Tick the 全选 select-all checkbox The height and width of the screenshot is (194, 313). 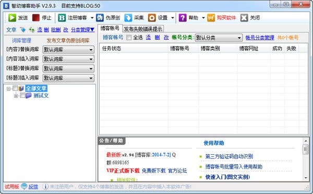tap(129, 38)
